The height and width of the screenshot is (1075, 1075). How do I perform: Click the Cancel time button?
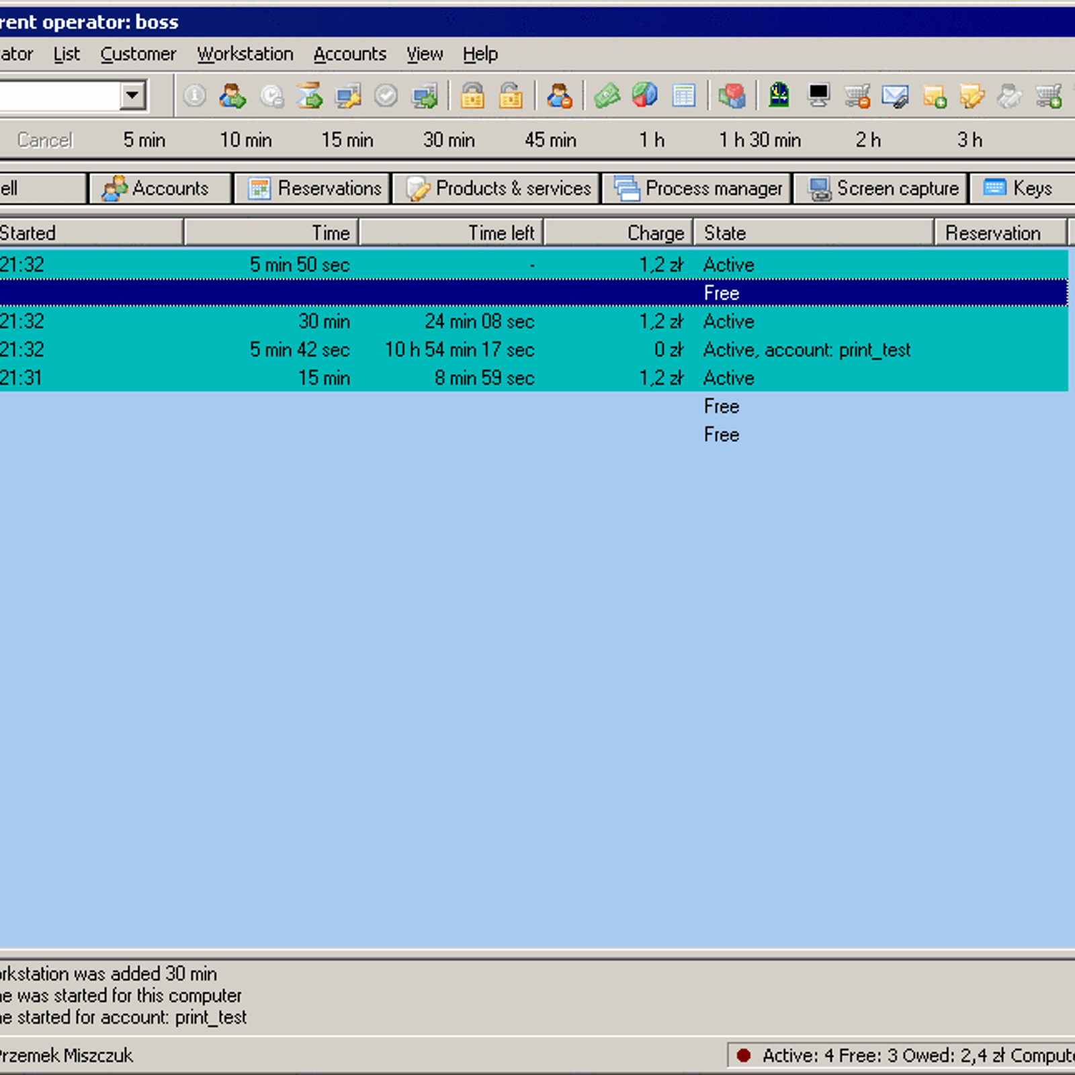(45, 140)
